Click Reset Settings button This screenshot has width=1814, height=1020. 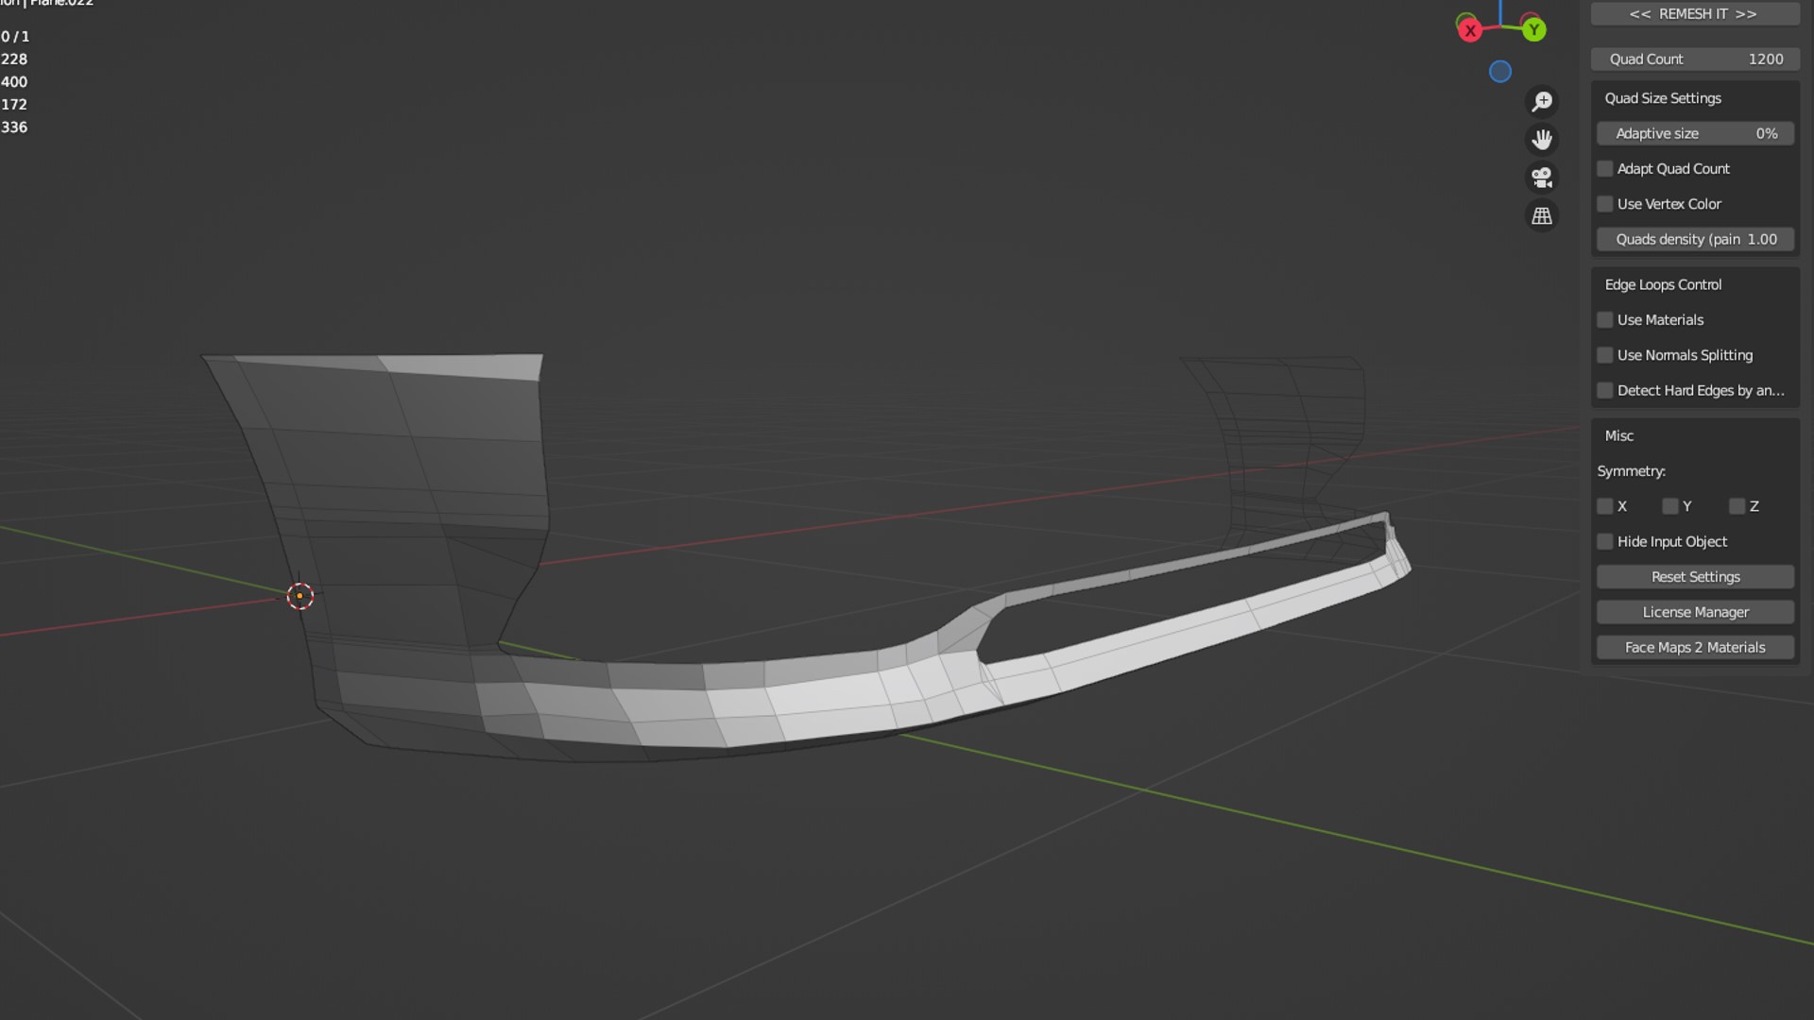pos(1695,577)
